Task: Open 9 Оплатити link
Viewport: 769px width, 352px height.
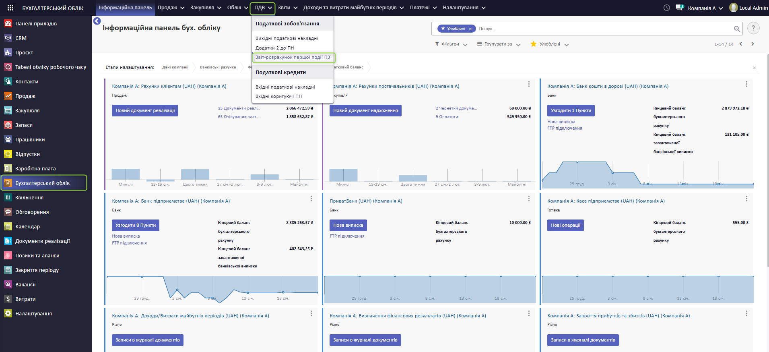Action: tap(447, 117)
